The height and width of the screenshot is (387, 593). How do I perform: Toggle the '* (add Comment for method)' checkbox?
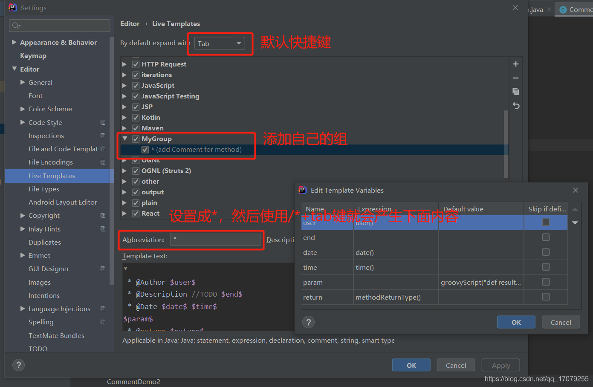[x=145, y=149]
